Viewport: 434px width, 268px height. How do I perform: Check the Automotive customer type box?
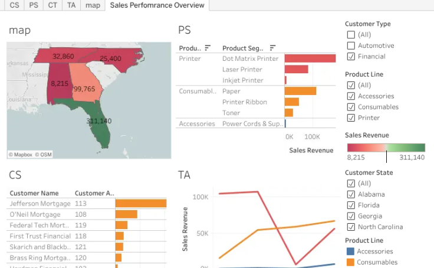tap(351, 45)
